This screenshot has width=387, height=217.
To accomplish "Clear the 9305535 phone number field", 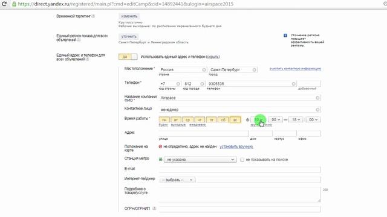I will (293, 84).
